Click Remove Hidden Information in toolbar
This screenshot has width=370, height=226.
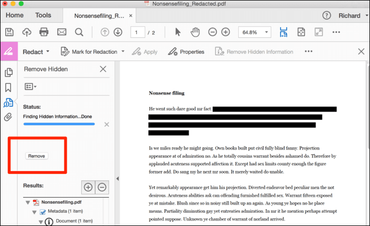(x=254, y=52)
